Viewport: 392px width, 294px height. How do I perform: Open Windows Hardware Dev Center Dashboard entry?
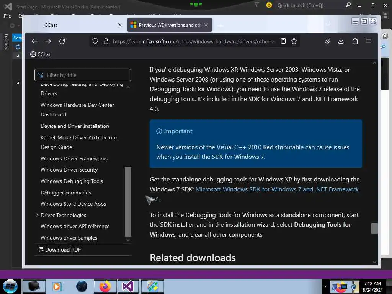tap(77, 110)
